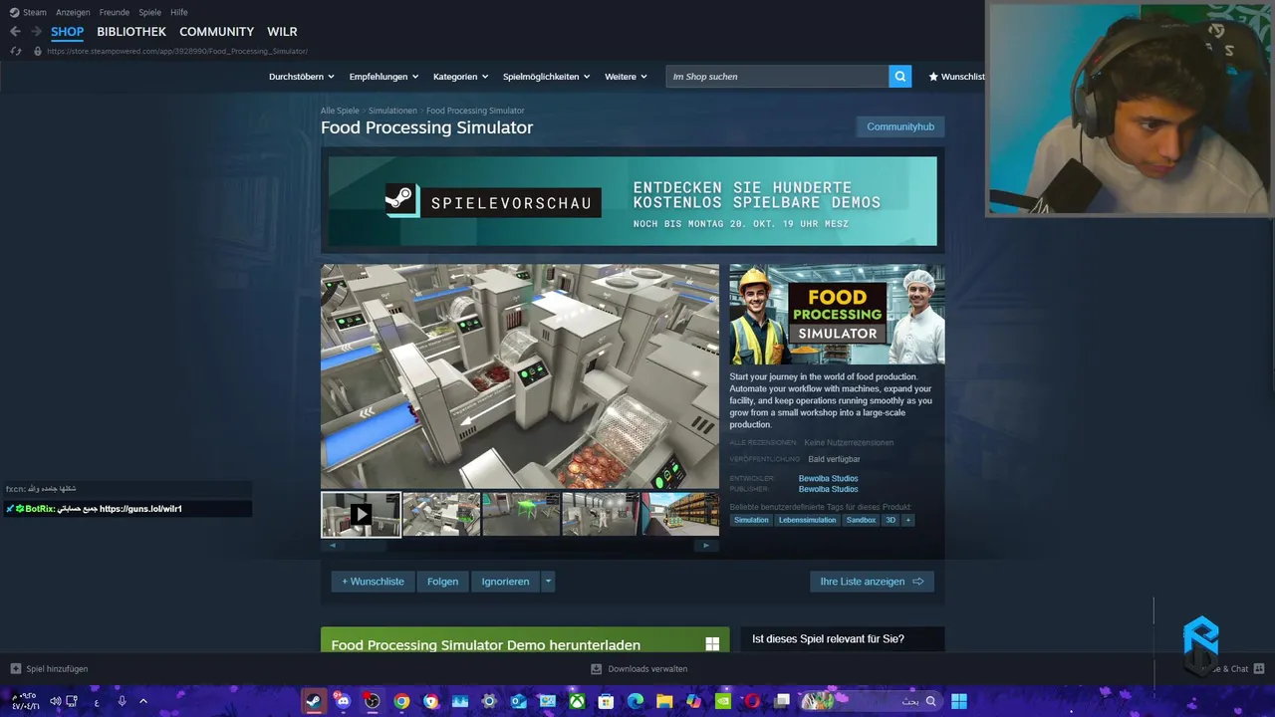Click the plus icon beside Spiel hinzufügen

tap(15, 668)
